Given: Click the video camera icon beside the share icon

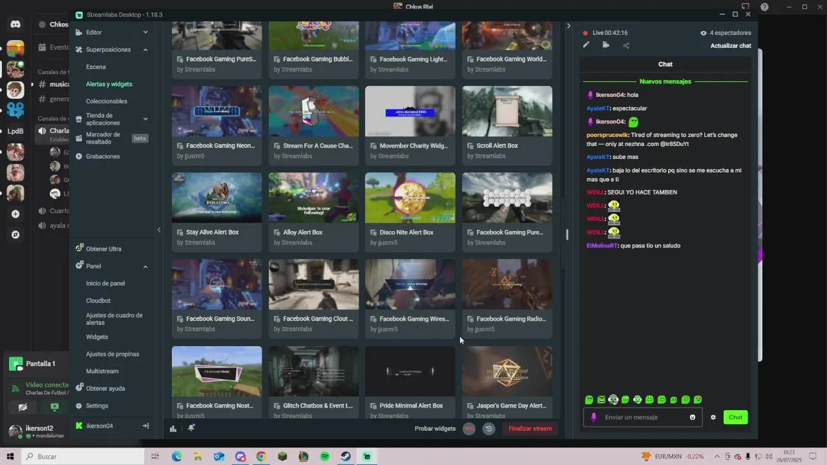Looking at the screenshot, I should point(606,45).
